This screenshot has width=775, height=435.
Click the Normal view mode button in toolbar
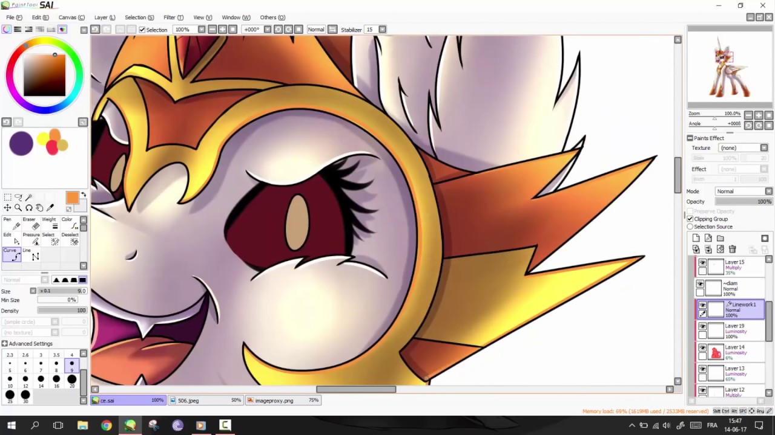click(x=315, y=30)
